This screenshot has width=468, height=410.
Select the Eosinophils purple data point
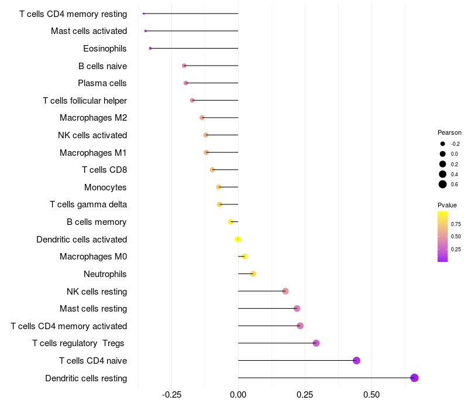tap(150, 49)
